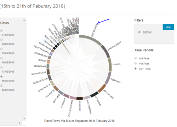The image size is (177, 127).
Task: Select the AM Peak time period
Action: [x=136, y=58]
